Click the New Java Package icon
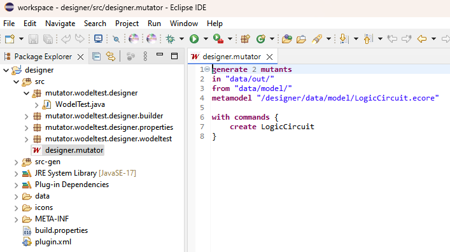Screen dimensions: 450x252 [x=246, y=39]
